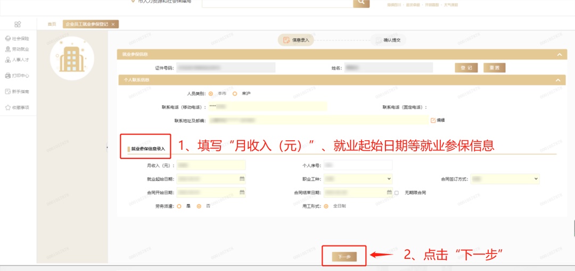
Task: Select 是 for 劳务派遣
Action: tap(179, 206)
